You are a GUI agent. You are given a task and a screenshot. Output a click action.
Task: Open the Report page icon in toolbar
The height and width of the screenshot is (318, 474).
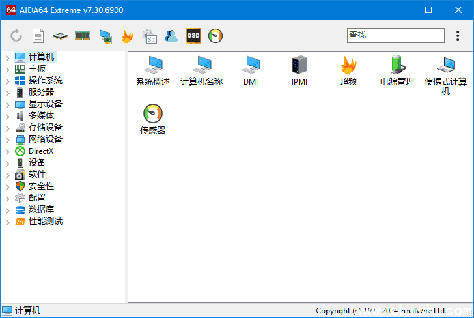38,36
